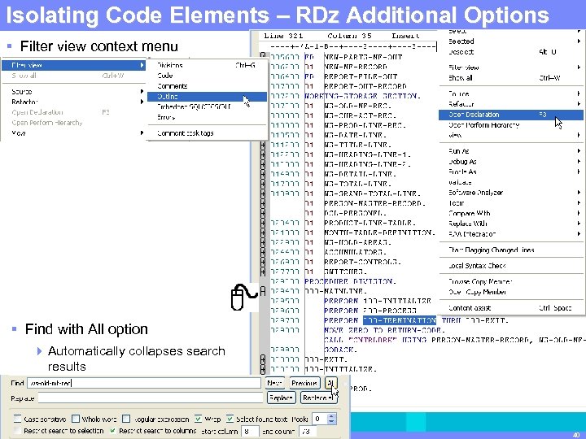
Task: Choose Divisions from the filter submenu
Action: point(207,65)
